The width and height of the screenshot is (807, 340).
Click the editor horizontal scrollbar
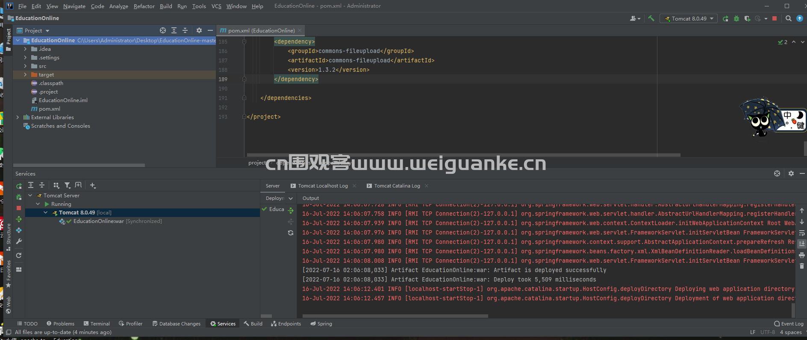coord(463,155)
